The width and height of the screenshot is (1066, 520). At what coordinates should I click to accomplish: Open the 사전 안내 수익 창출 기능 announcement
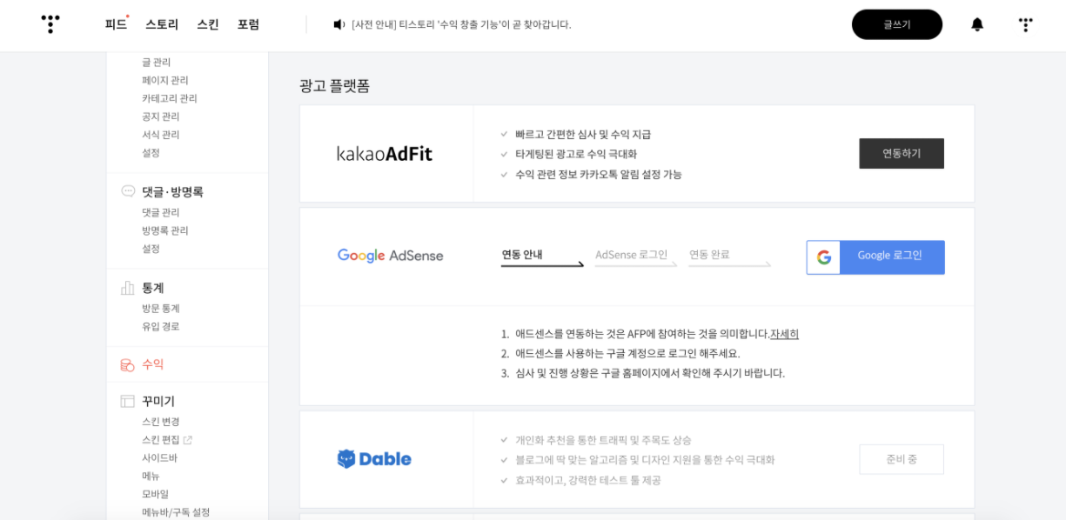461,24
